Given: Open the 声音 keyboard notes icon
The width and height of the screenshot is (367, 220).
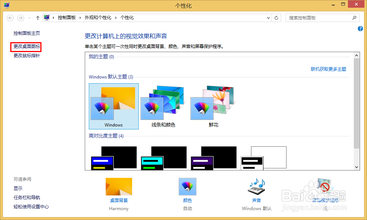Looking at the screenshot, I should (257, 187).
